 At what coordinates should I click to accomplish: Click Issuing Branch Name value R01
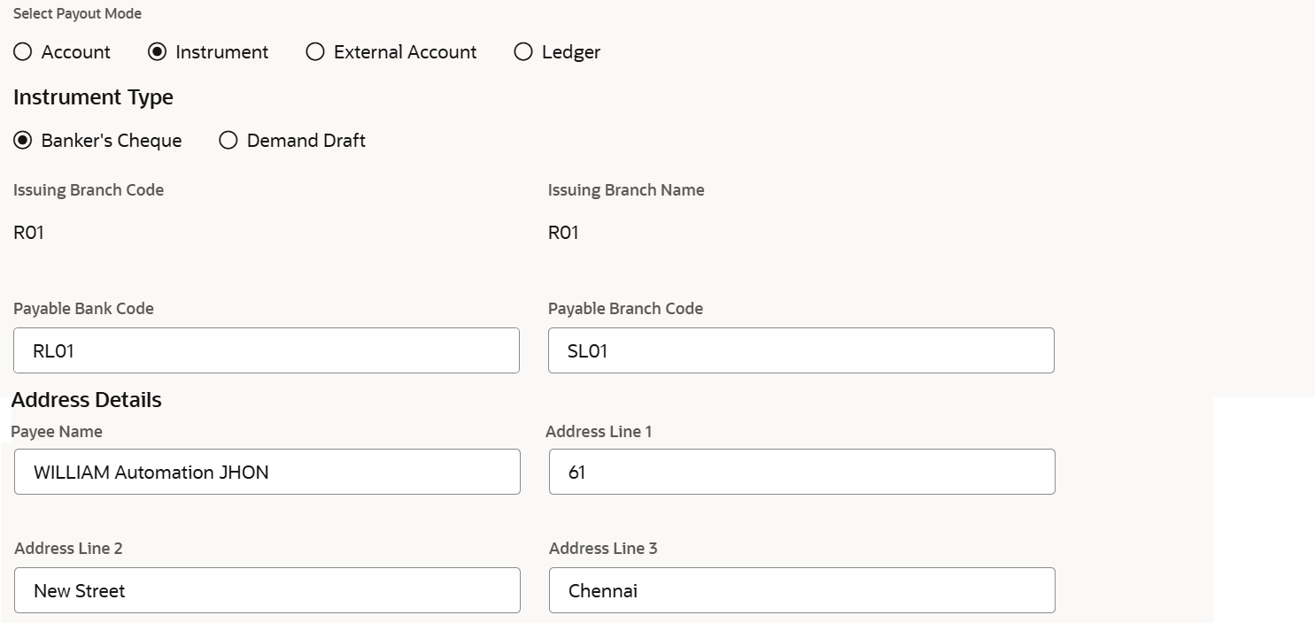tap(563, 233)
